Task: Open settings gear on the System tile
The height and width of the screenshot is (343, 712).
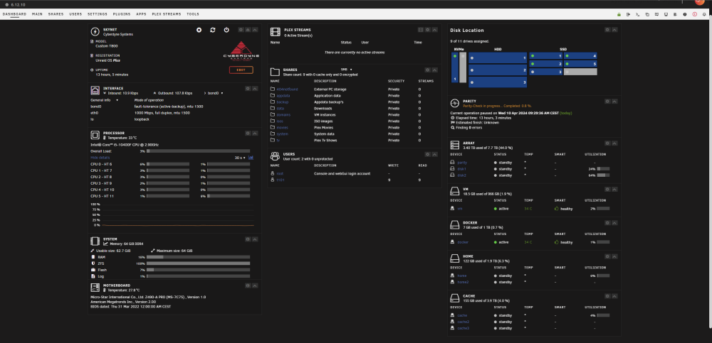Action: 248,239
